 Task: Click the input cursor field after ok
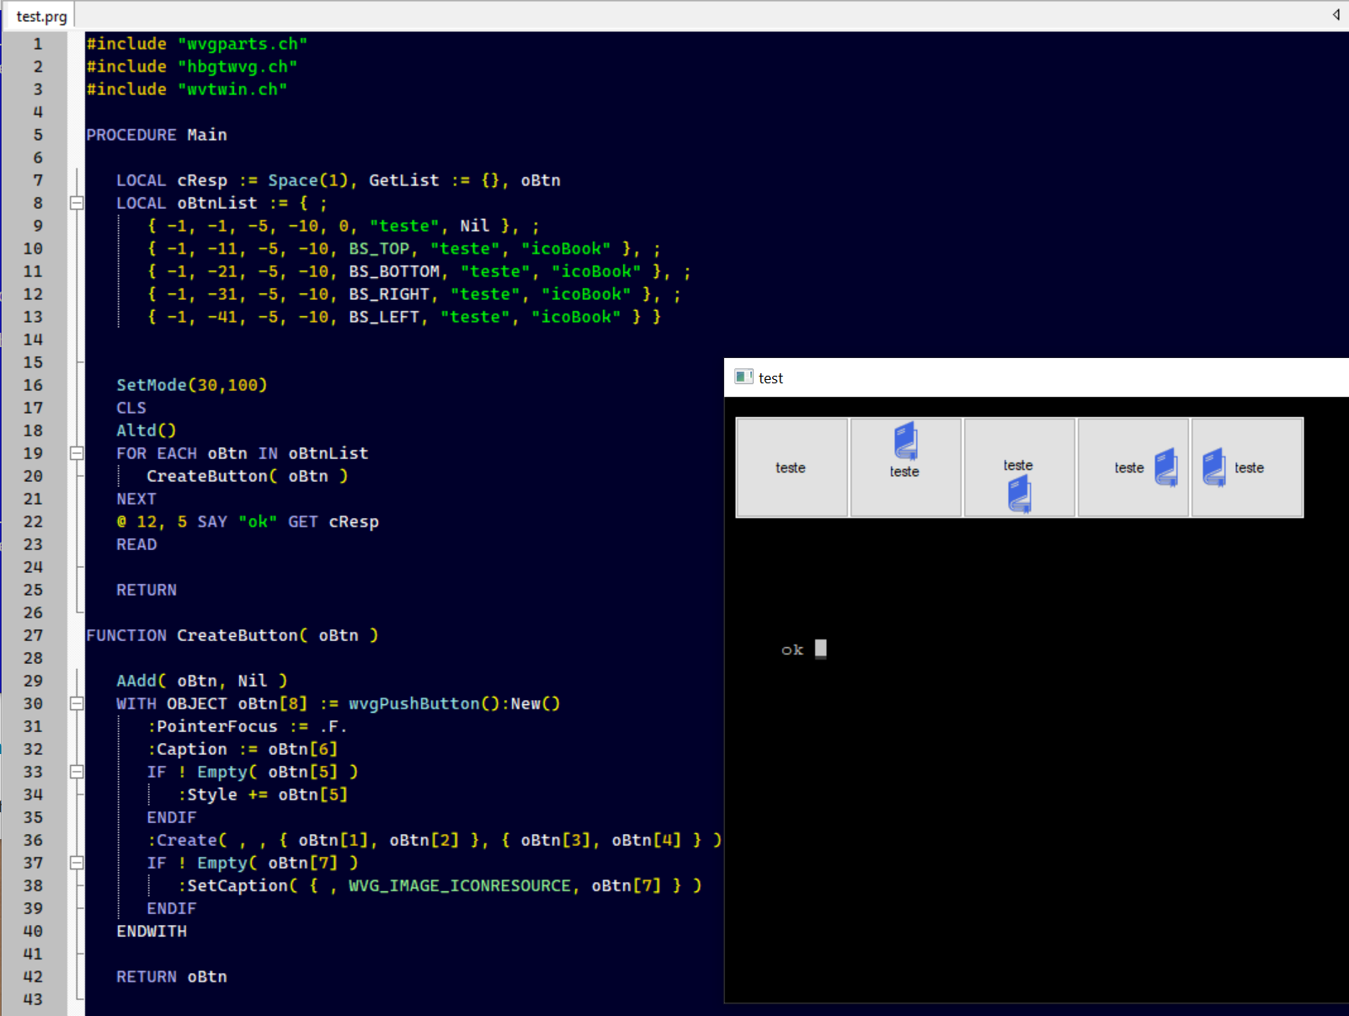[820, 649]
